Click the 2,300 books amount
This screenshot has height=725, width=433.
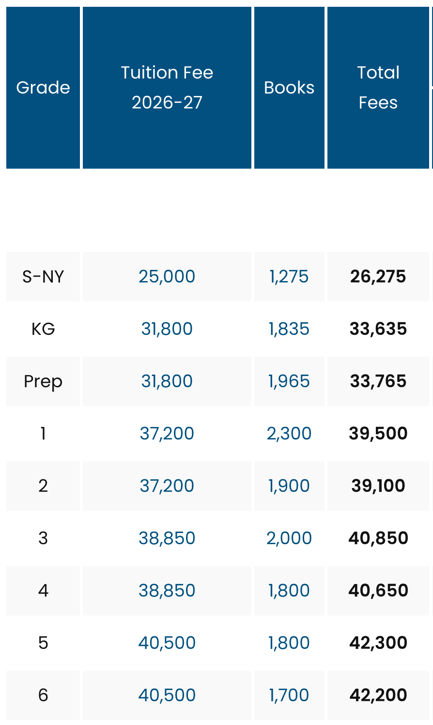289,434
